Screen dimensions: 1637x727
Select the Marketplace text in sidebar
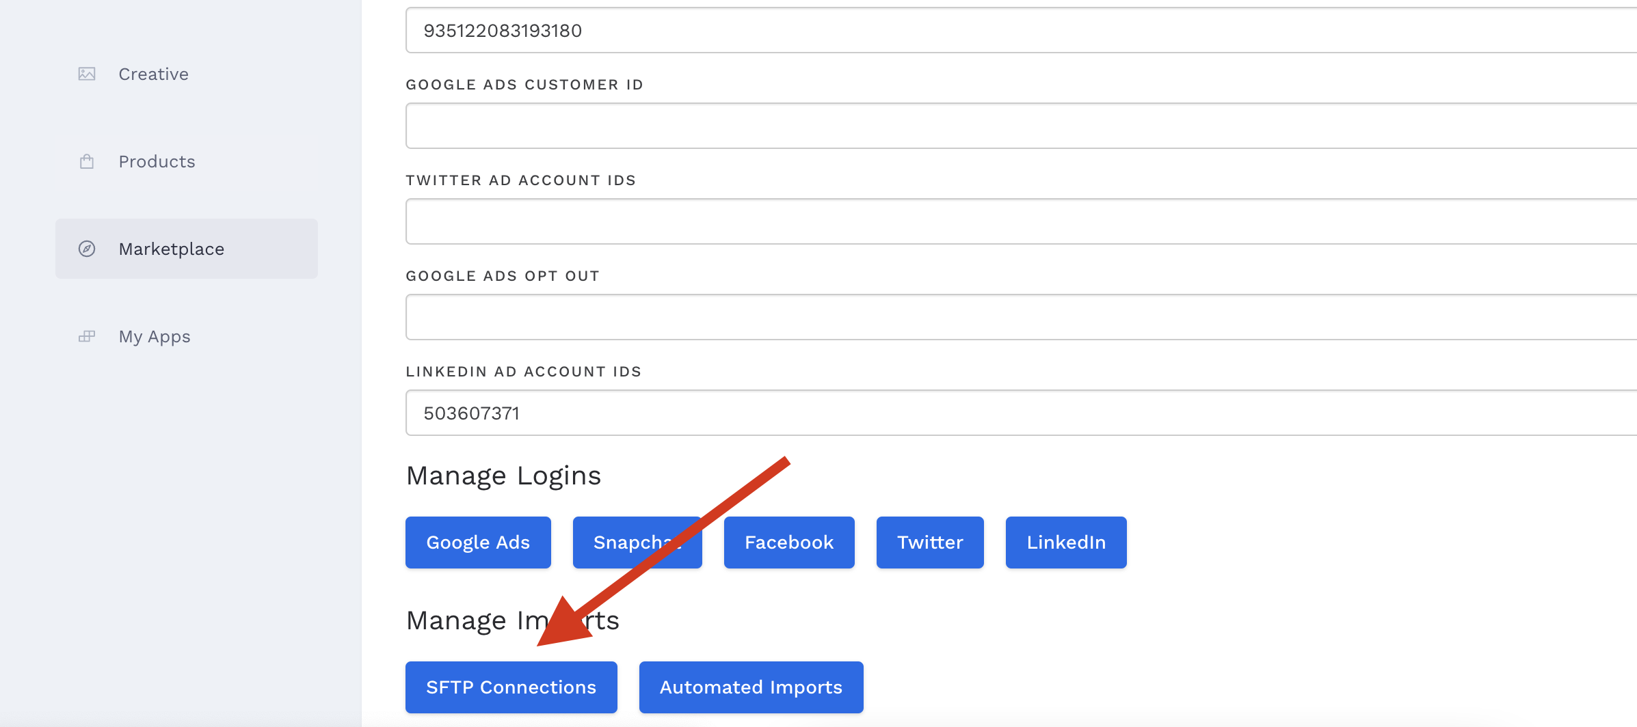coord(171,249)
